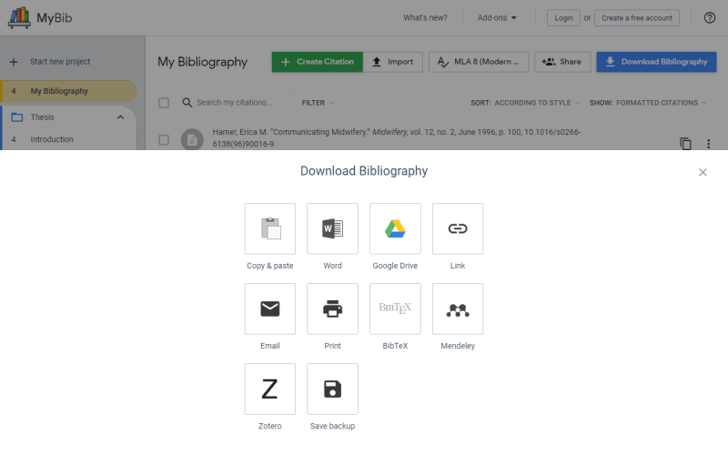The image size is (728, 455).
Task: Click the Save backup disk icon
Action: pyautogui.click(x=332, y=389)
